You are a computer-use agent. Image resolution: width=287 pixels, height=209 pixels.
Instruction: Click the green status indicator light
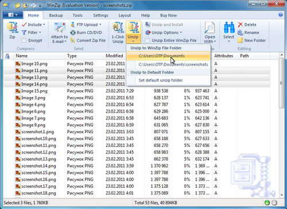[267, 203]
